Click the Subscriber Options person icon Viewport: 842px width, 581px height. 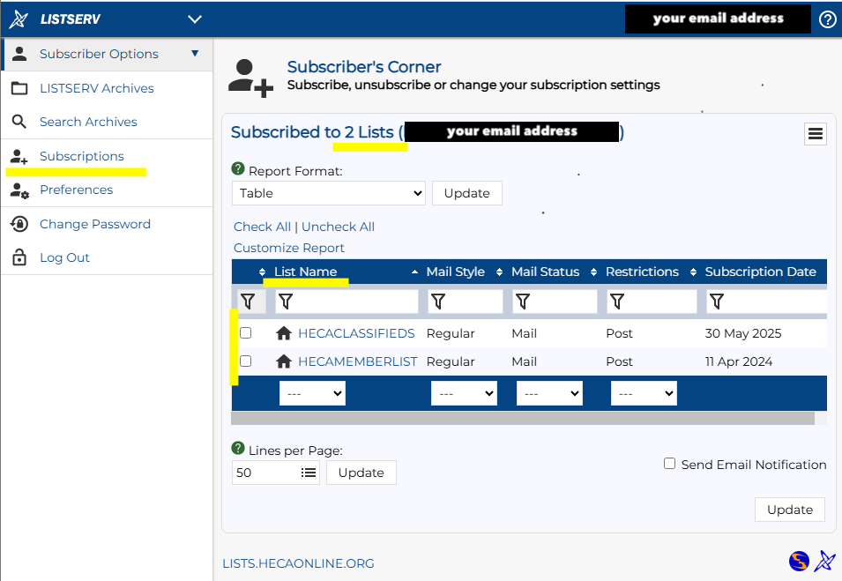[20, 54]
